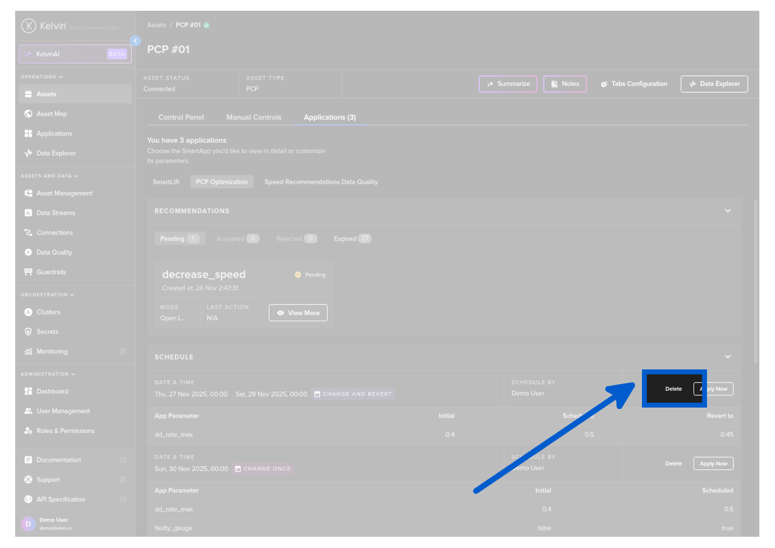This screenshot has height=548, width=775.
Task: Open Roles & Permissions page
Action: [65, 431]
